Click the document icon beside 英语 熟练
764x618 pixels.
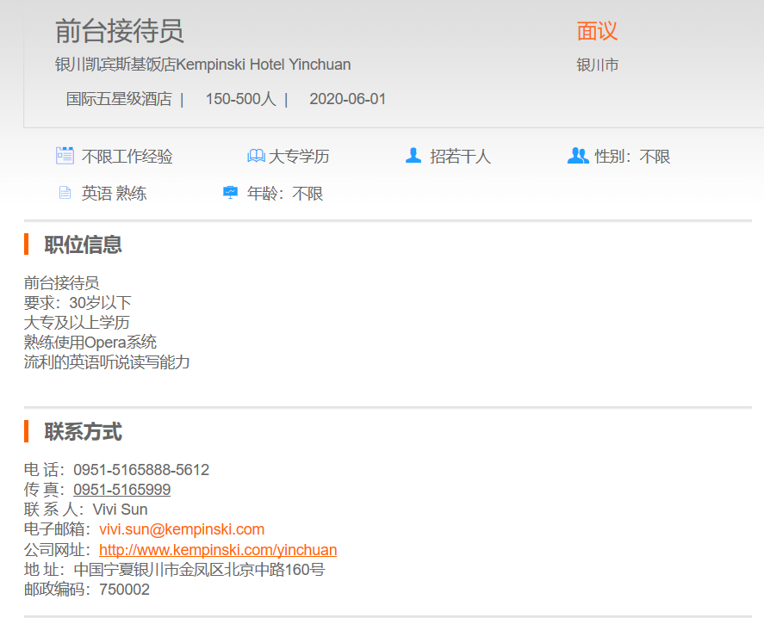65,193
